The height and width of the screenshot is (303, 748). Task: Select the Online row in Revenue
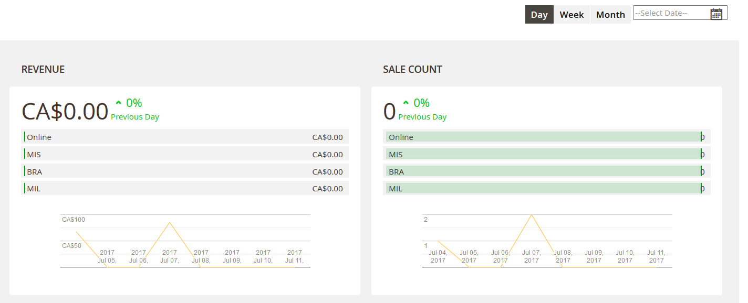tap(184, 137)
